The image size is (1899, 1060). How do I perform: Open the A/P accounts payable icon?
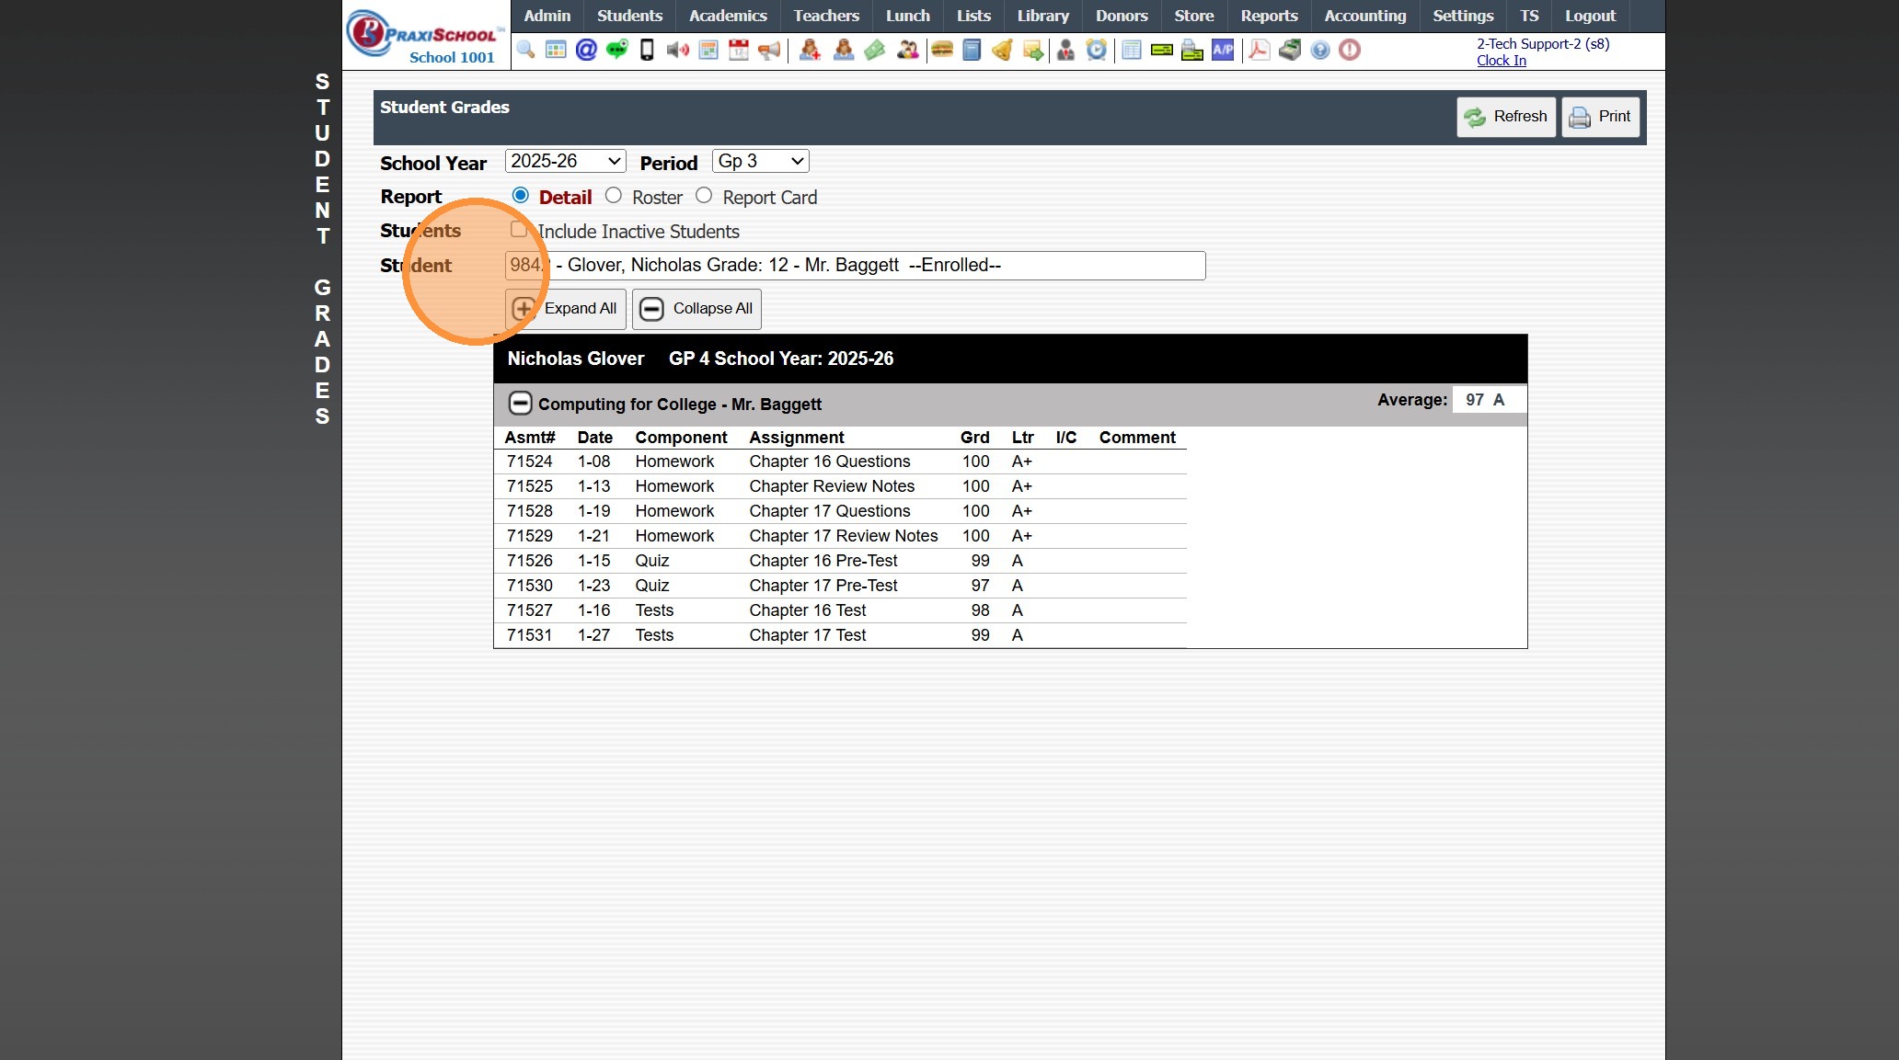pos(1223,50)
